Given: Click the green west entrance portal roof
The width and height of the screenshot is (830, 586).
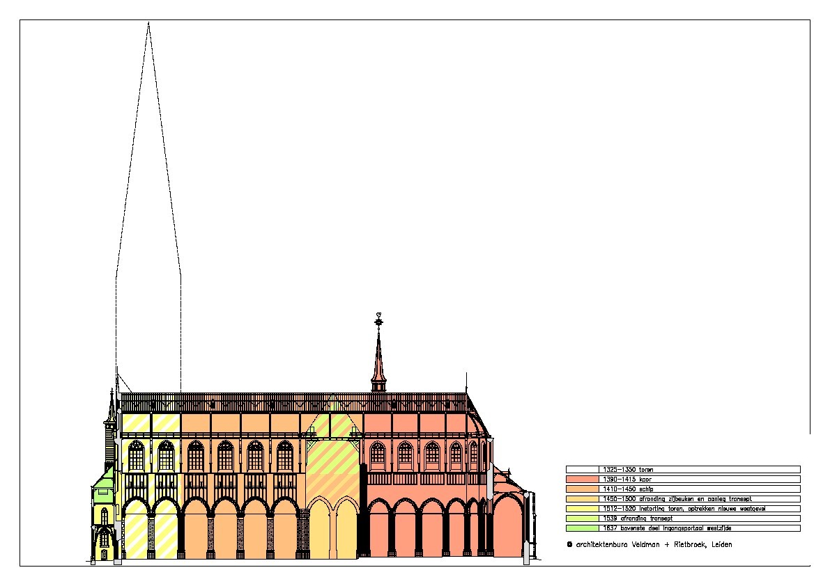Looking at the screenshot, I should (103, 480).
